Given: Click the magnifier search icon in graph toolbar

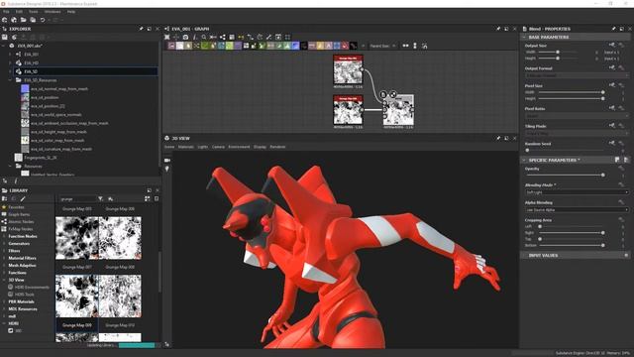Looking at the screenshot, I should tap(204, 38).
